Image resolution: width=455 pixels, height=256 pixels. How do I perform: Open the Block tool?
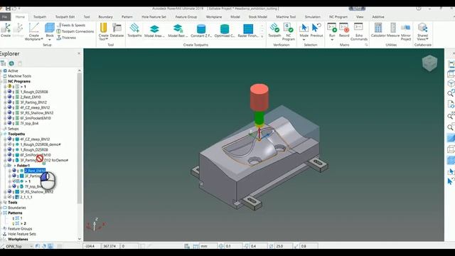pos(50,28)
